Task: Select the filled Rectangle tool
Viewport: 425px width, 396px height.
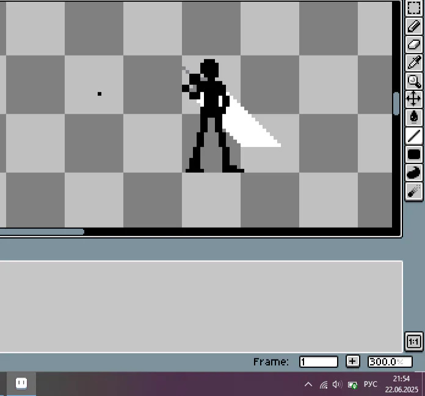Action: point(414,154)
